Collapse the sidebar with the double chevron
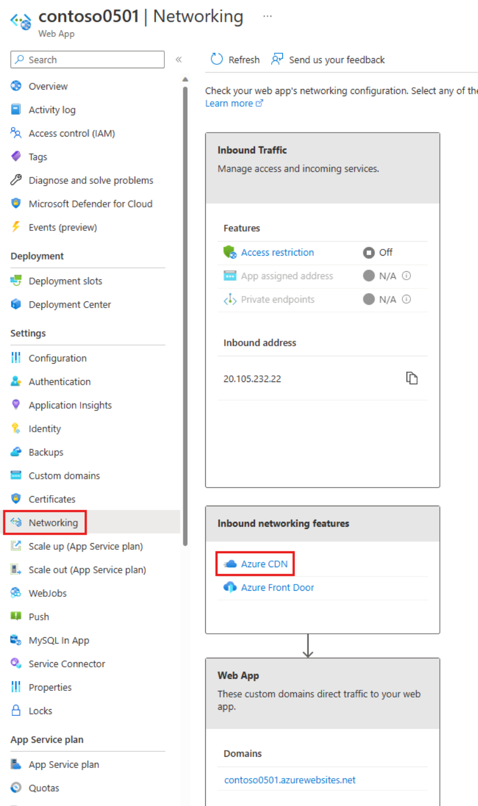Screen dimensions: 478x806 point(179,60)
